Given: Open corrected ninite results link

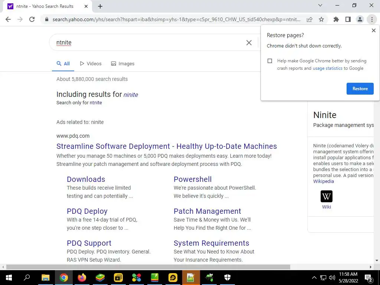Looking at the screenshot, I should (131, 95).
